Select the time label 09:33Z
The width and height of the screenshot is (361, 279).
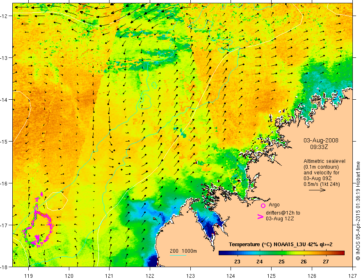pos(319,146)
